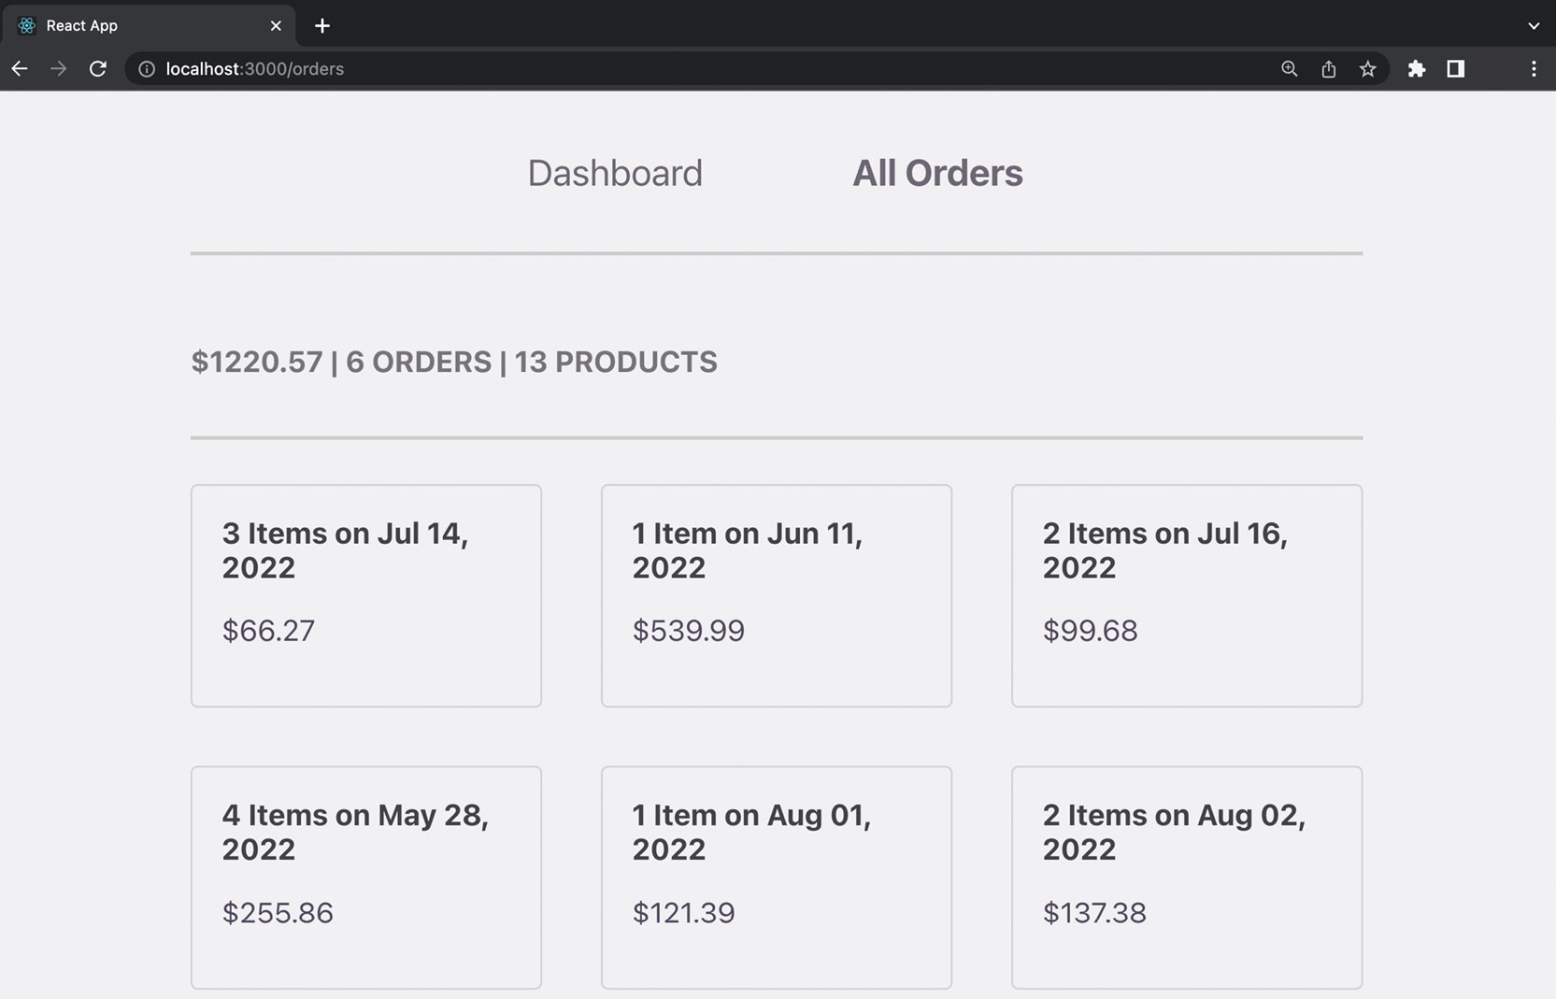Open a new browser tab with the plus button
Viewport: 1556px width, 999px height.
pos(322,25)
